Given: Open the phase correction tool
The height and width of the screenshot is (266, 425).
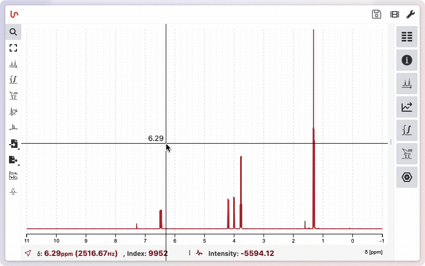Looking at the screenshot, I should (13, 112).
